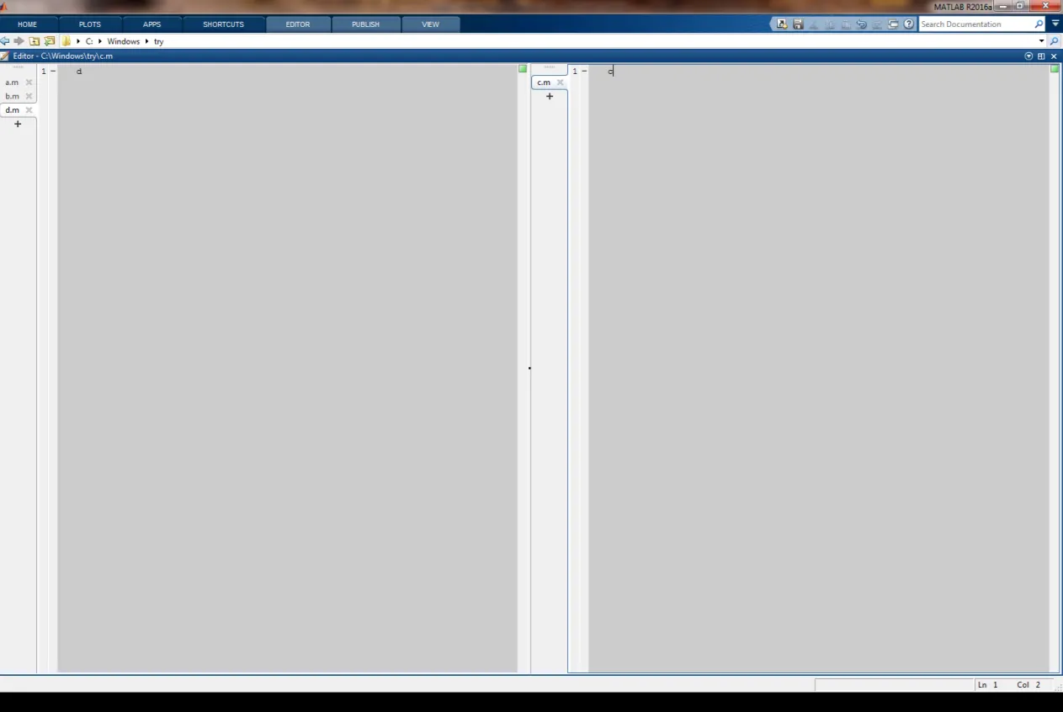Expand the arrow before try in path
1063x712 pixels.
147,40
